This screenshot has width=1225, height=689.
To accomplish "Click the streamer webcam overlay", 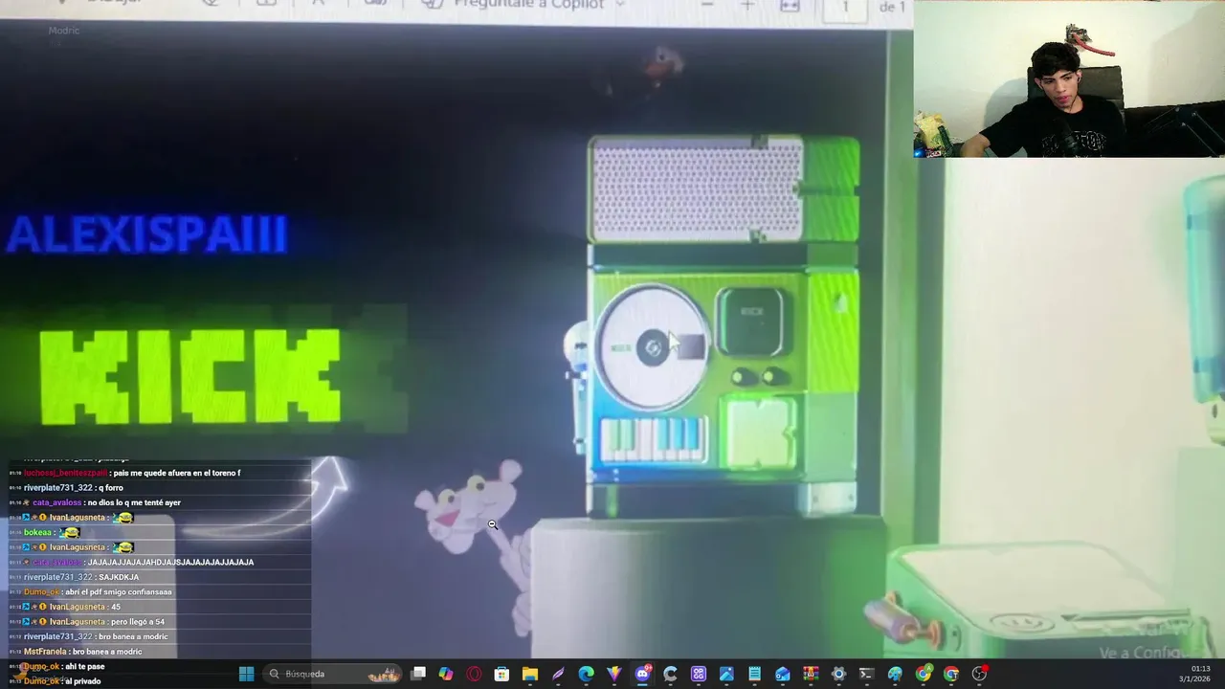I will click(x=1069, y=78).
